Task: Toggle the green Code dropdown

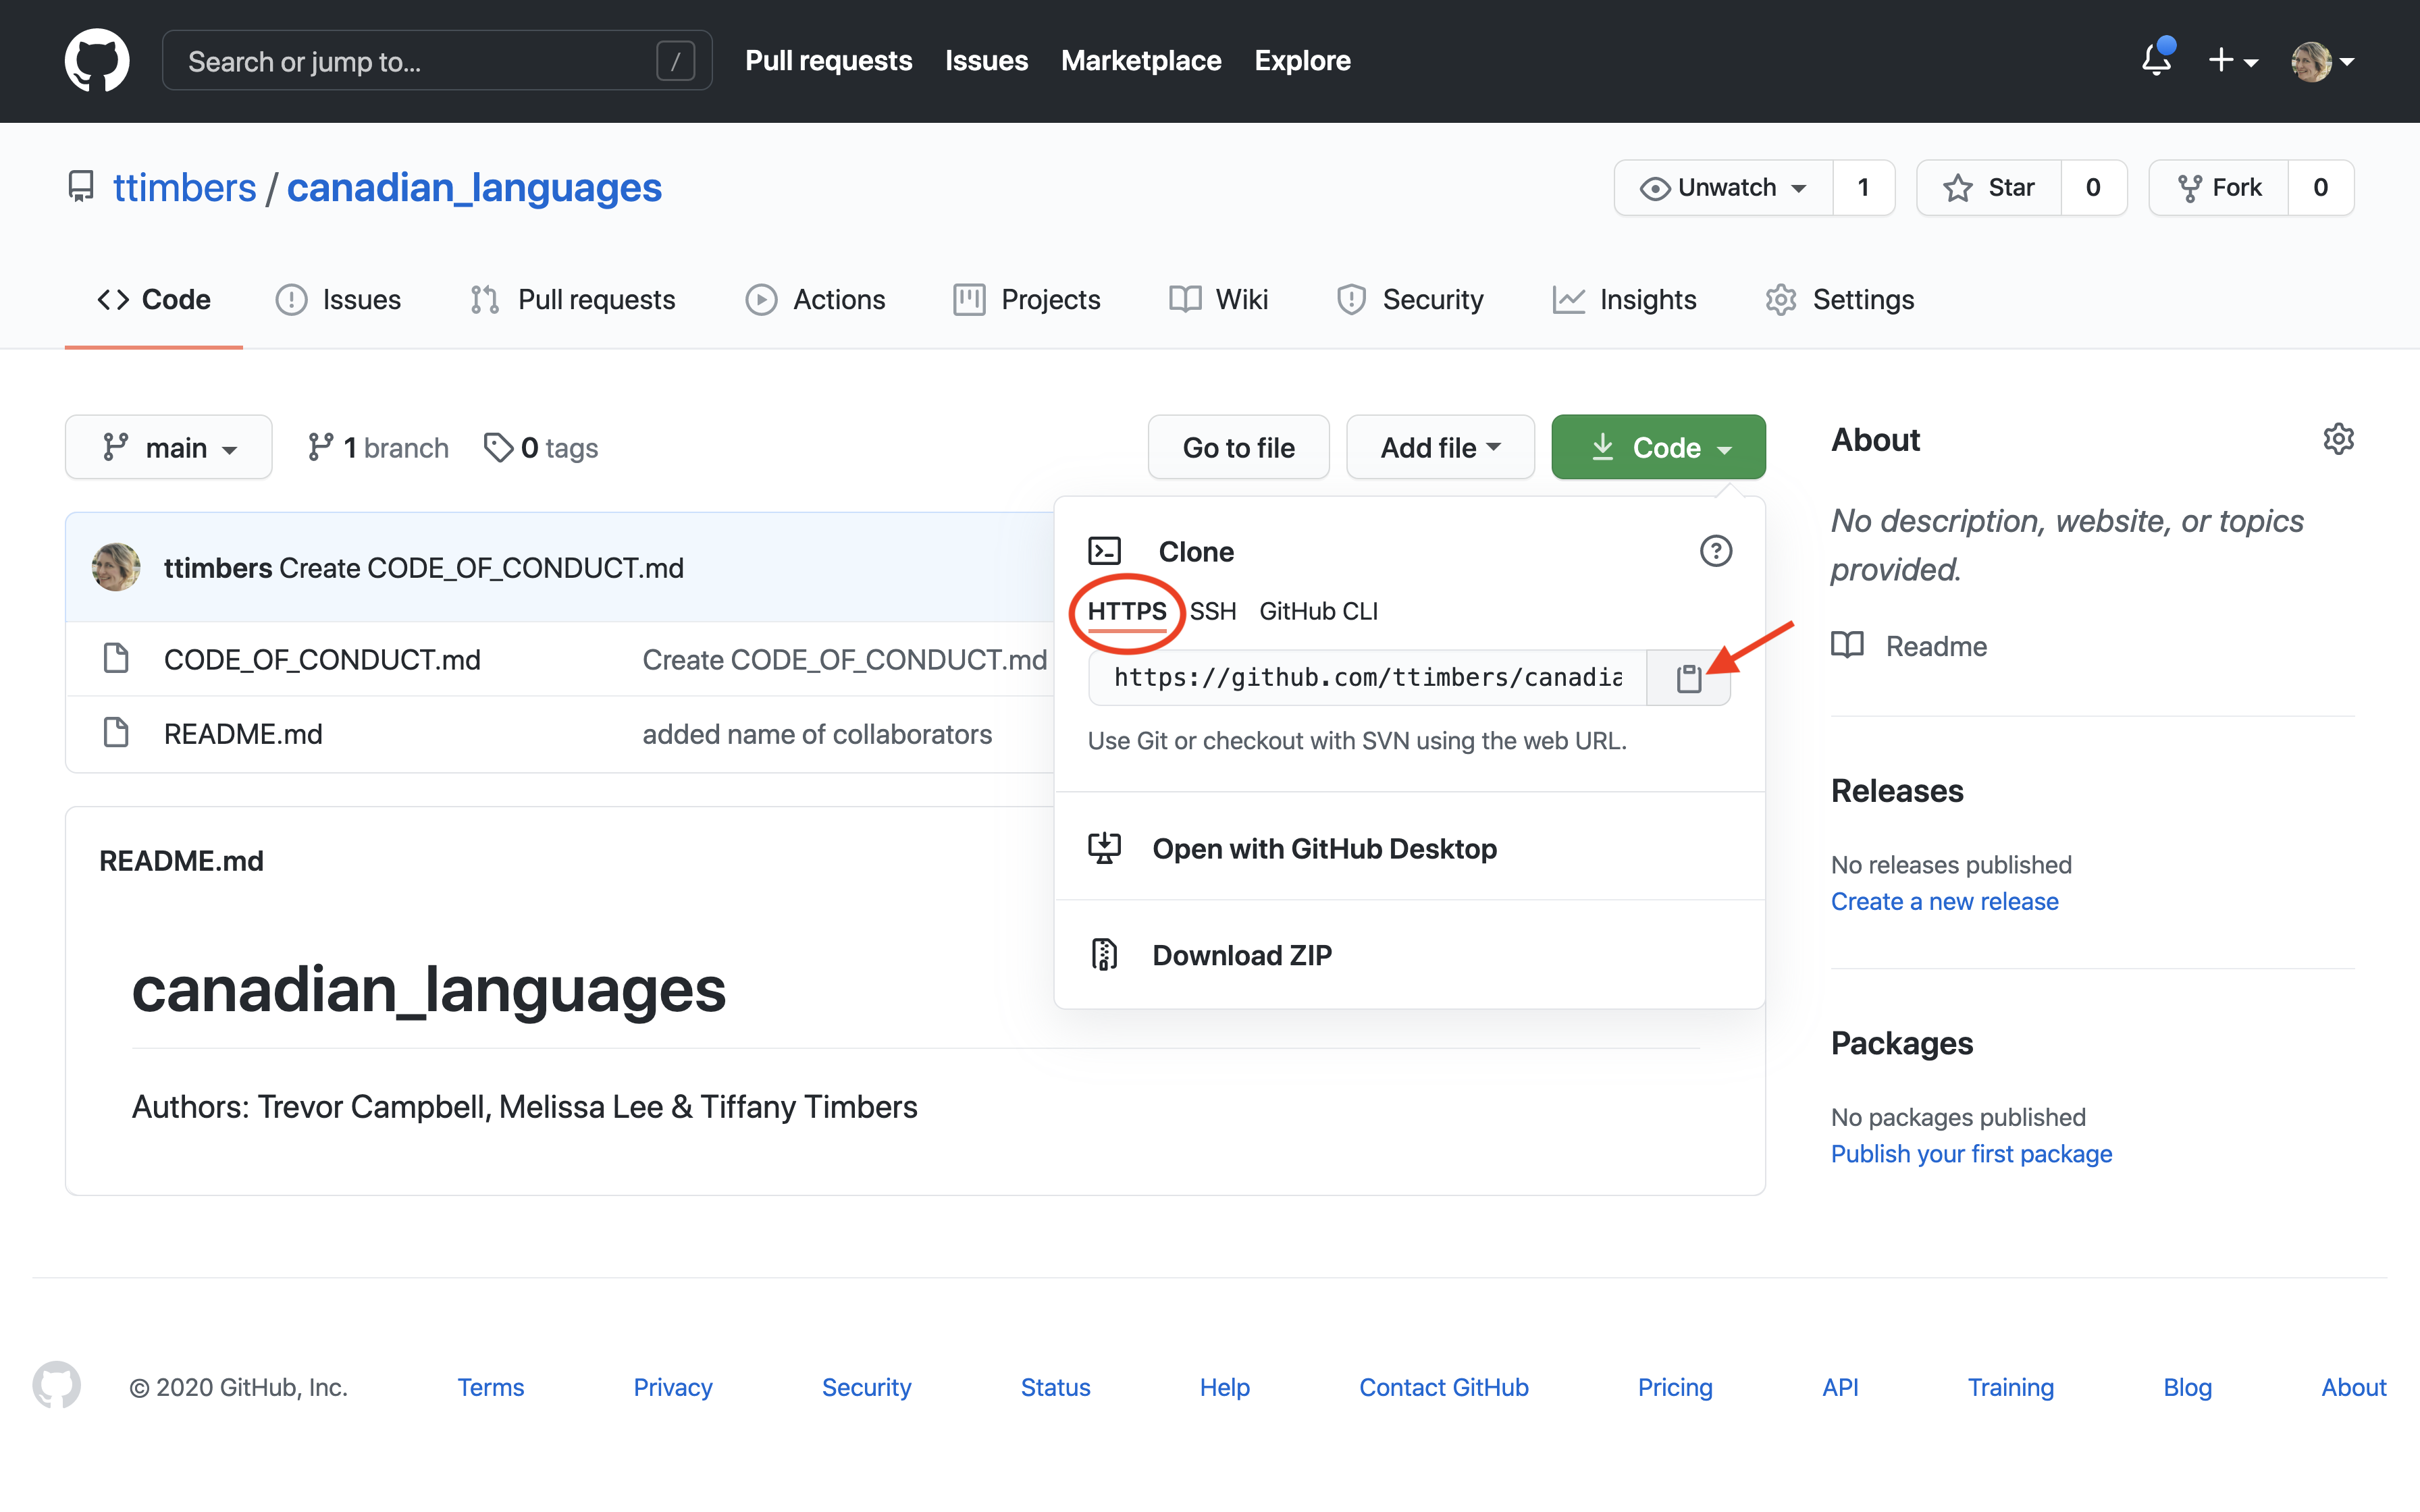Action: (x=1658, y=447)
